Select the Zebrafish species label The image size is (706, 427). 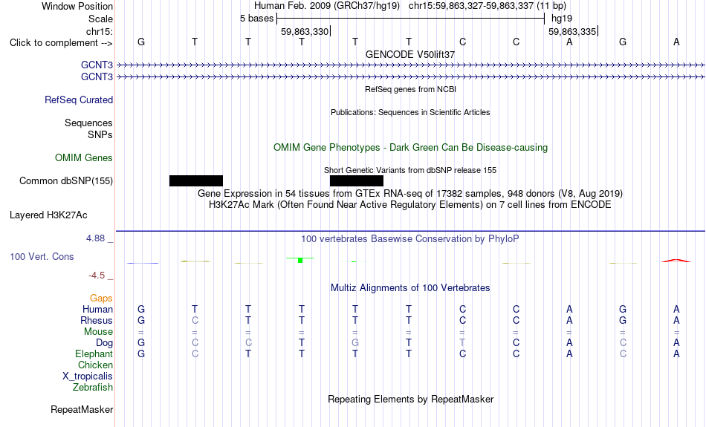tap(93, 388)
